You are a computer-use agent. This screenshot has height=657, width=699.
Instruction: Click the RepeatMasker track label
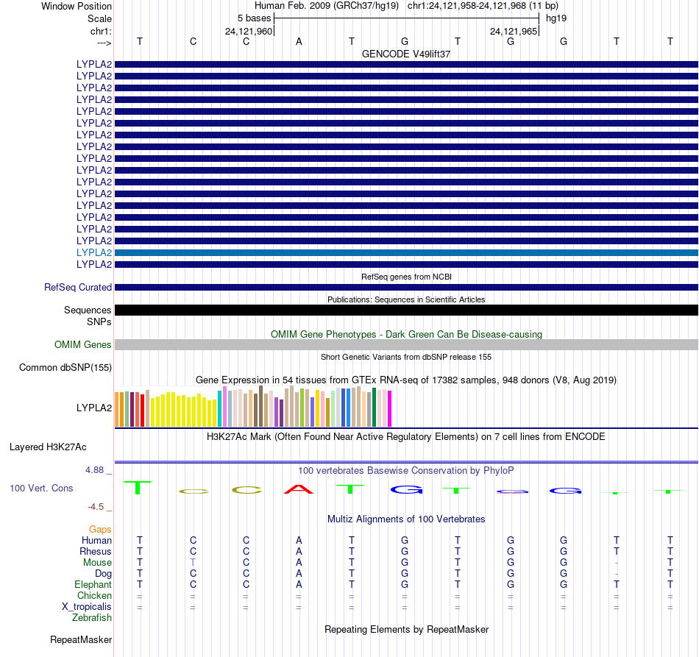(81, 640)
